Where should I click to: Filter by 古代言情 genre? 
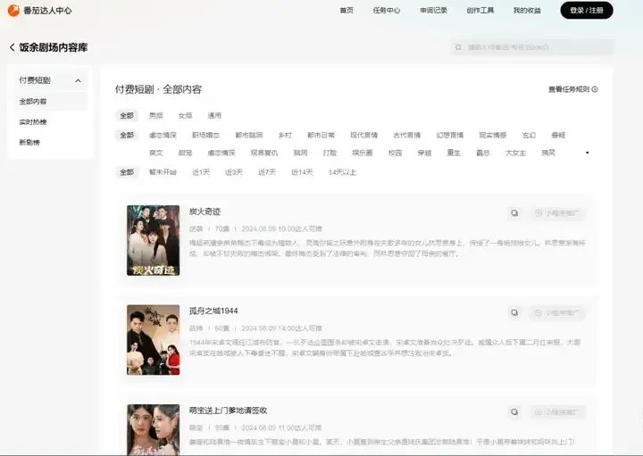[x=407, y=136]
